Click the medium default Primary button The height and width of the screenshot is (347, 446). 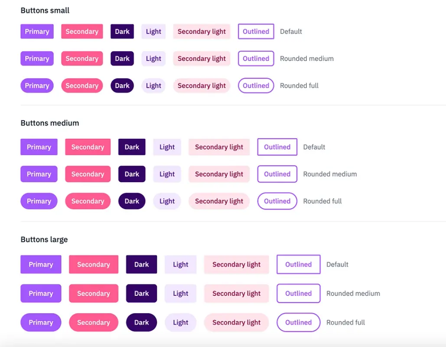coord(39,147)
